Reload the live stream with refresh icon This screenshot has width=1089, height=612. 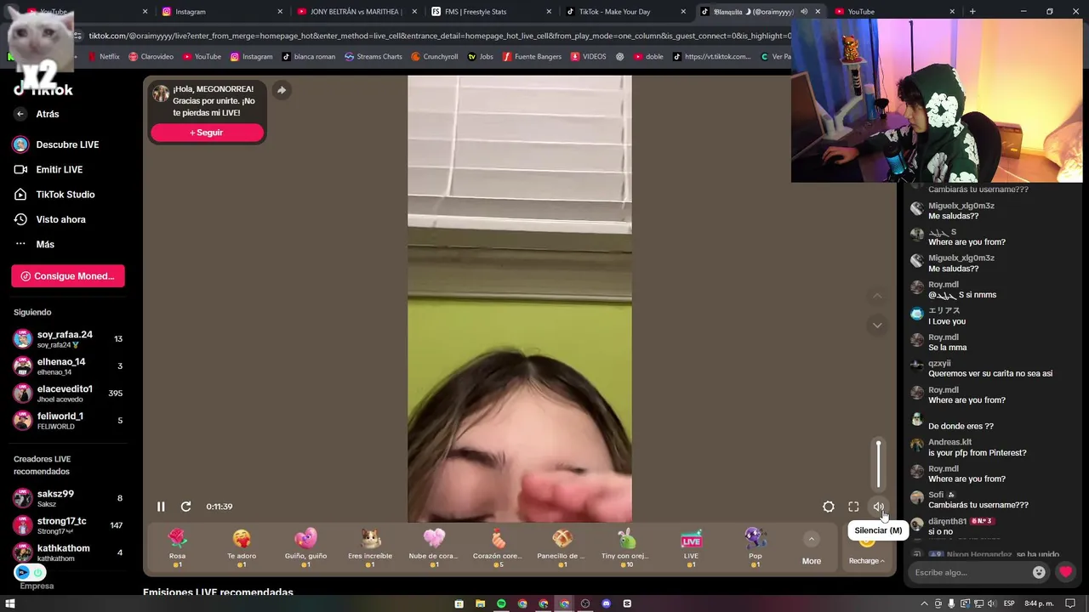point(185,507)
